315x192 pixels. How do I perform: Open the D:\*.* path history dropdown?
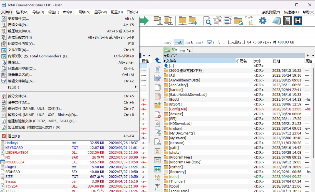pyautogui.click(x=165, y=55)
